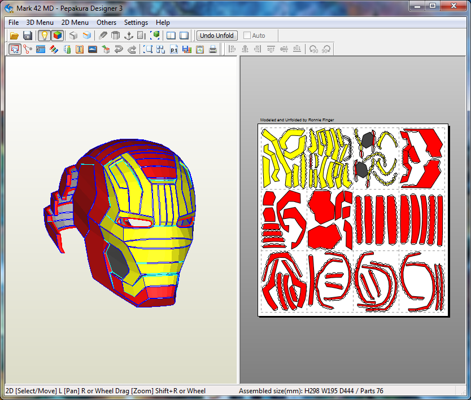
Task: Click the rotate 90 clockwise icon
Action: [326, 49]
